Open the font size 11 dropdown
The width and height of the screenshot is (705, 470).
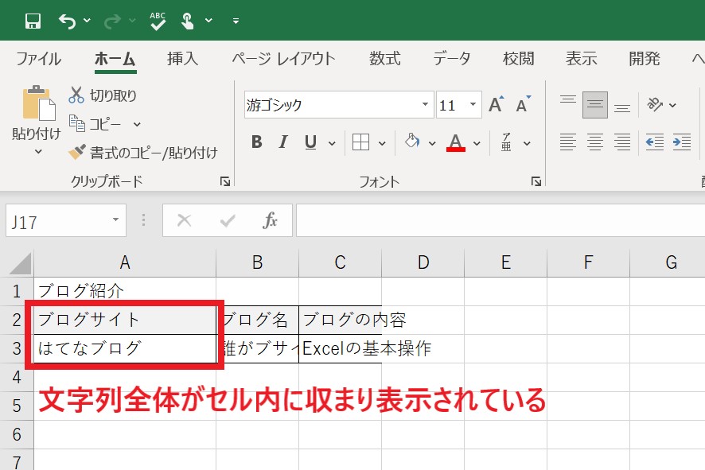point(473,104)
